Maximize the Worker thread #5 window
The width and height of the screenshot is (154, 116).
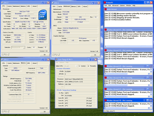(148, 66)
